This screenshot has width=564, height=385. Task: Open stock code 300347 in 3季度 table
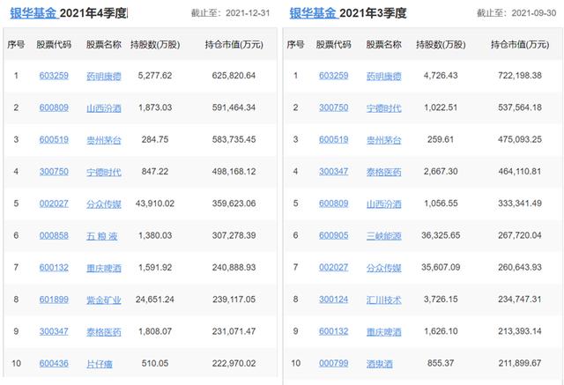coord(333,172)
